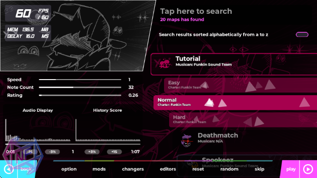
Task: Click the Audio Display visualizer graph
Action: pos(38,130)
